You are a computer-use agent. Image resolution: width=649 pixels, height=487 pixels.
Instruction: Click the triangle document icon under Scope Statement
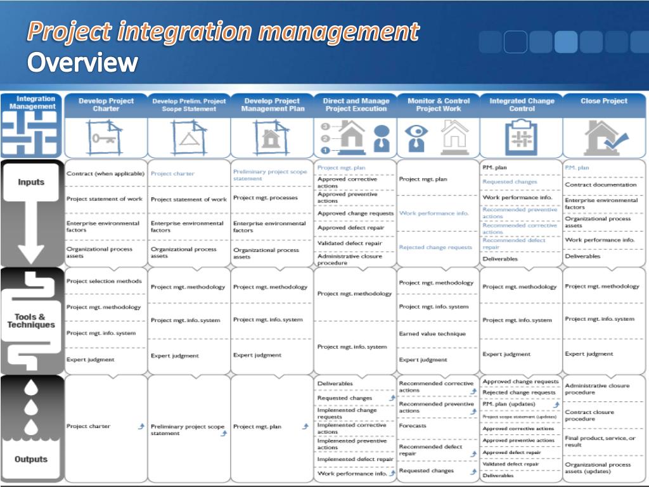[189, 137]
